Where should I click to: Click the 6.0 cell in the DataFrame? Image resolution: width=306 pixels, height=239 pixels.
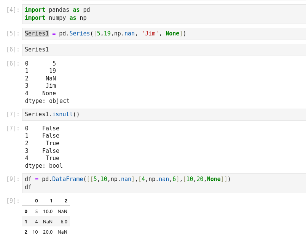[x=64, y=221]
